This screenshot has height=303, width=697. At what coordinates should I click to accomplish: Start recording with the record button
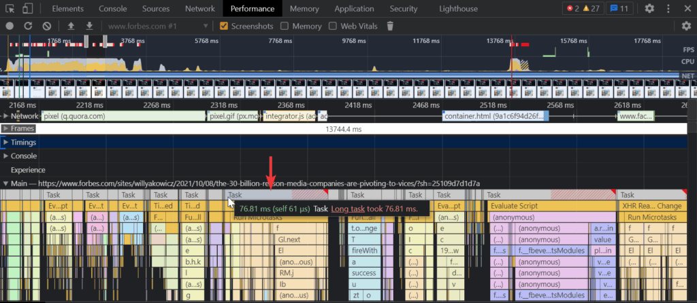pyautogui.click(x=10, y=26)
